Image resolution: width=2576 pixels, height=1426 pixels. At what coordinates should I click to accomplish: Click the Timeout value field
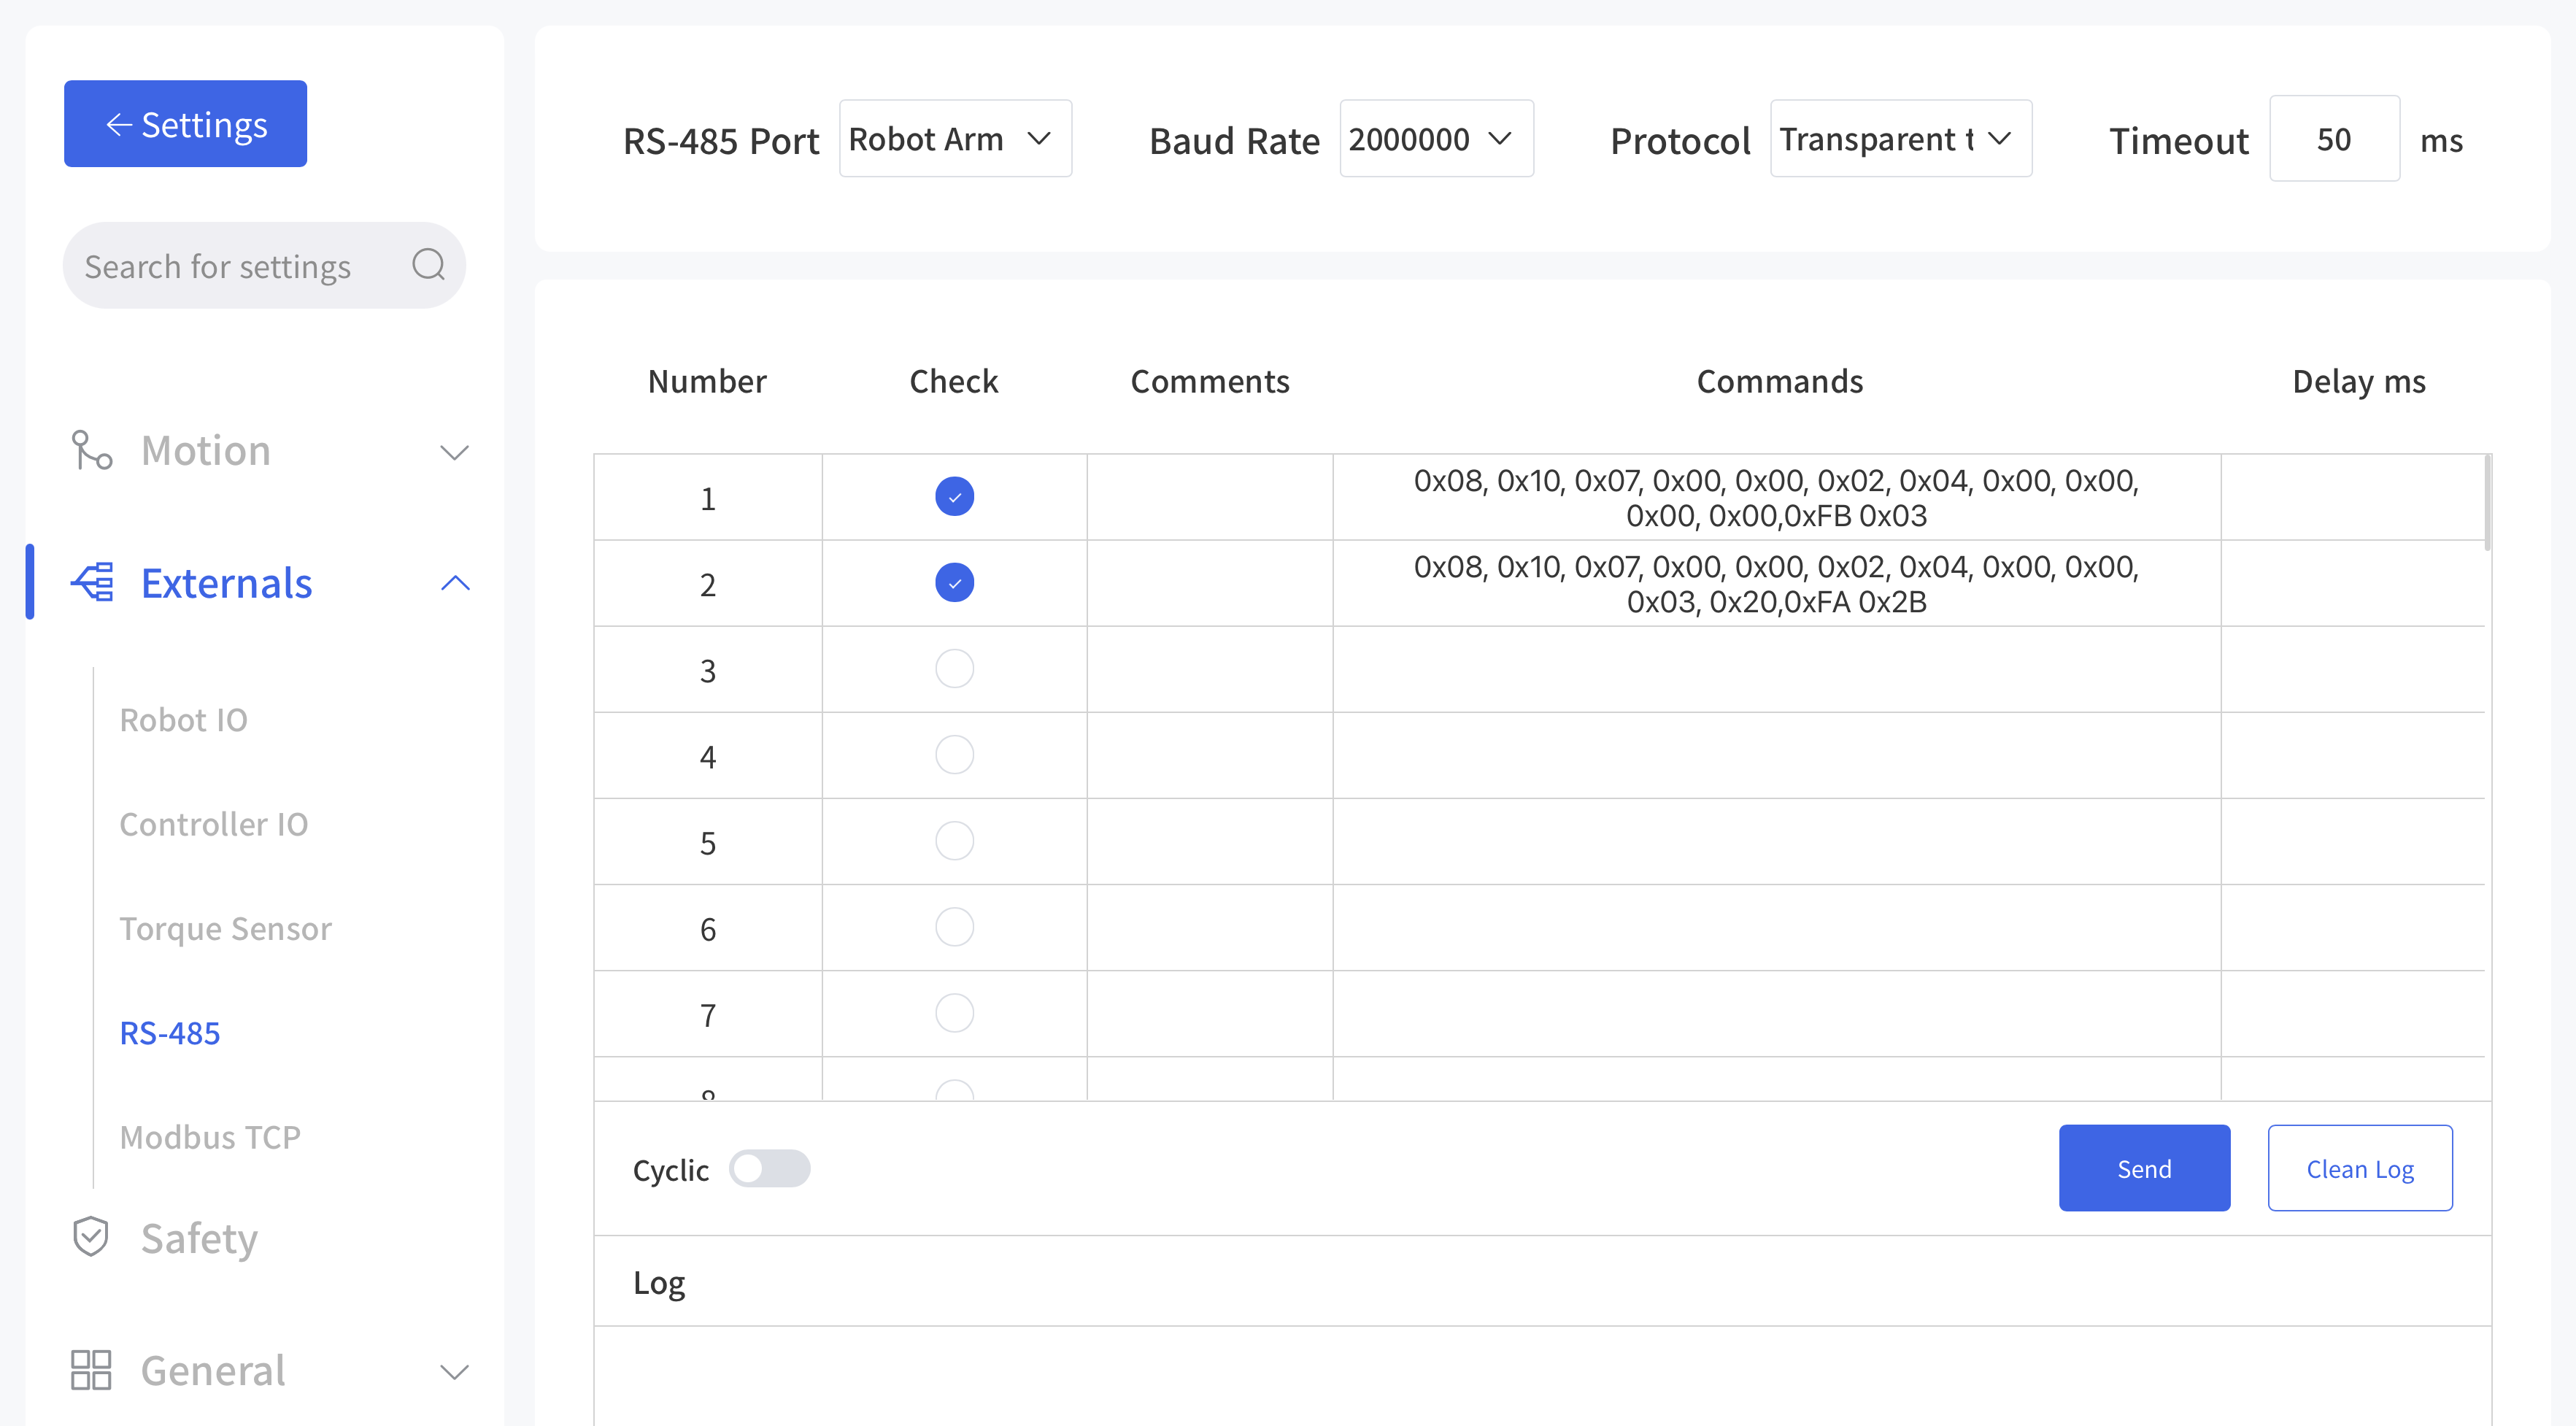[x=2334, y=139]
